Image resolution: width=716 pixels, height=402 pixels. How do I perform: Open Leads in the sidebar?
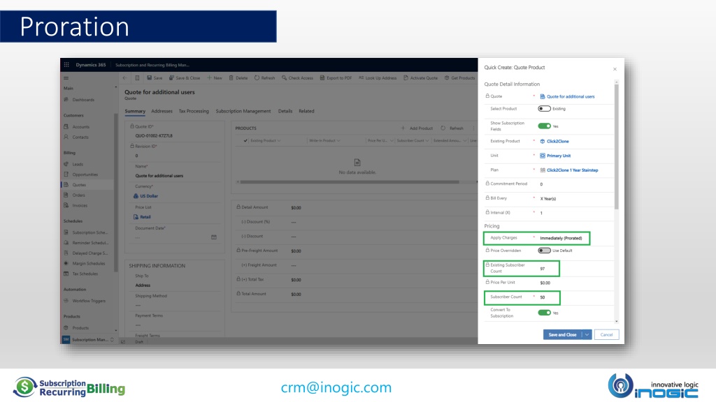point(78,164)
